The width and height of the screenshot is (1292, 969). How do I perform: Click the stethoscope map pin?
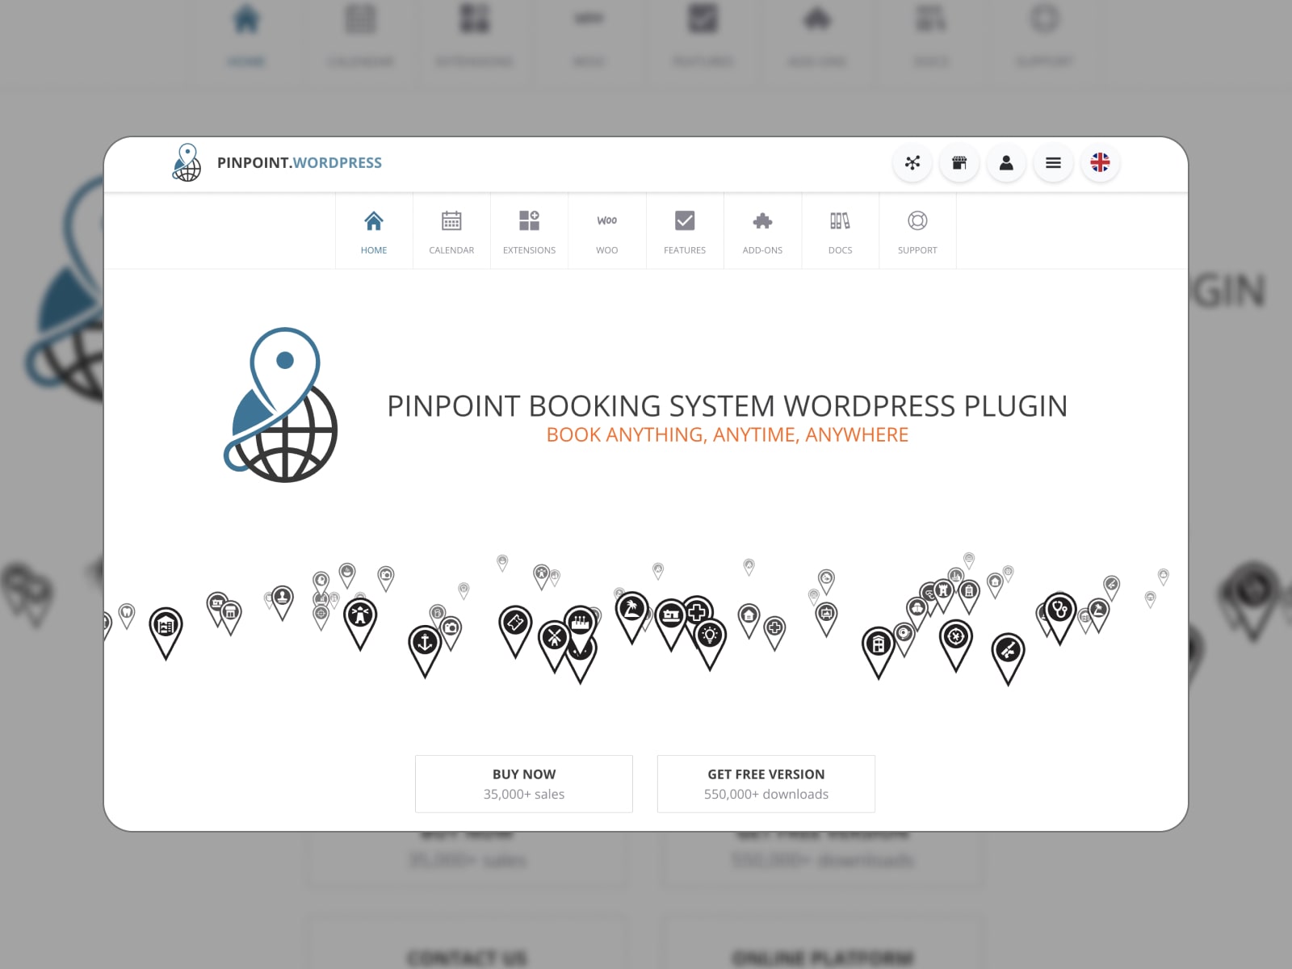click(1059, 618)
